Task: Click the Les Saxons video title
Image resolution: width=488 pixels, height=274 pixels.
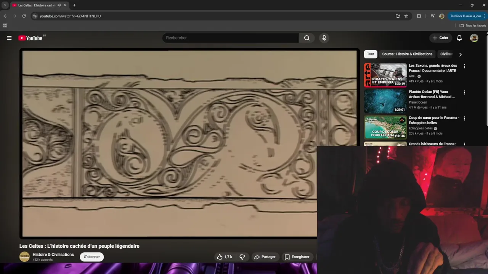Action: [x=433, y=68]
